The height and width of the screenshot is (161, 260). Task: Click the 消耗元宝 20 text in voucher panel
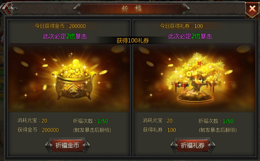(158, 120)
